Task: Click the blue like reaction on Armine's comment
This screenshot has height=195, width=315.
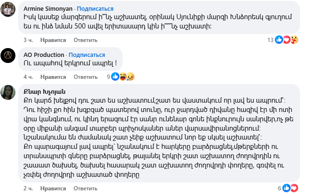Action: (x=279, y=40)
